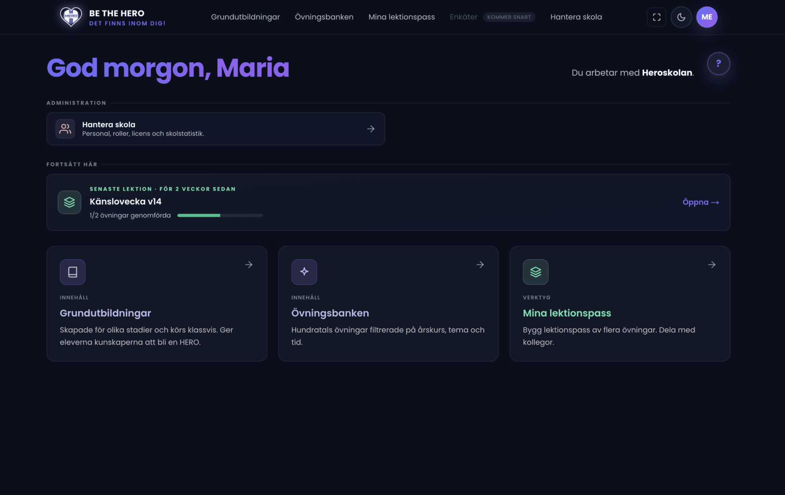Viewport: 785px width, 495px height.
Task: Click the Kommer snart badge
Action: click(509, 17)
